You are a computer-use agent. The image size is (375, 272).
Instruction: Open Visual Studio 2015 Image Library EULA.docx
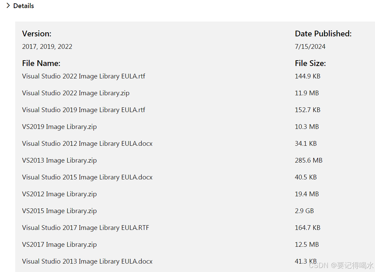87,177
